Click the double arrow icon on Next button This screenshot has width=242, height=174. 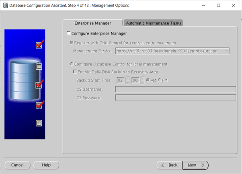(203, 165)
